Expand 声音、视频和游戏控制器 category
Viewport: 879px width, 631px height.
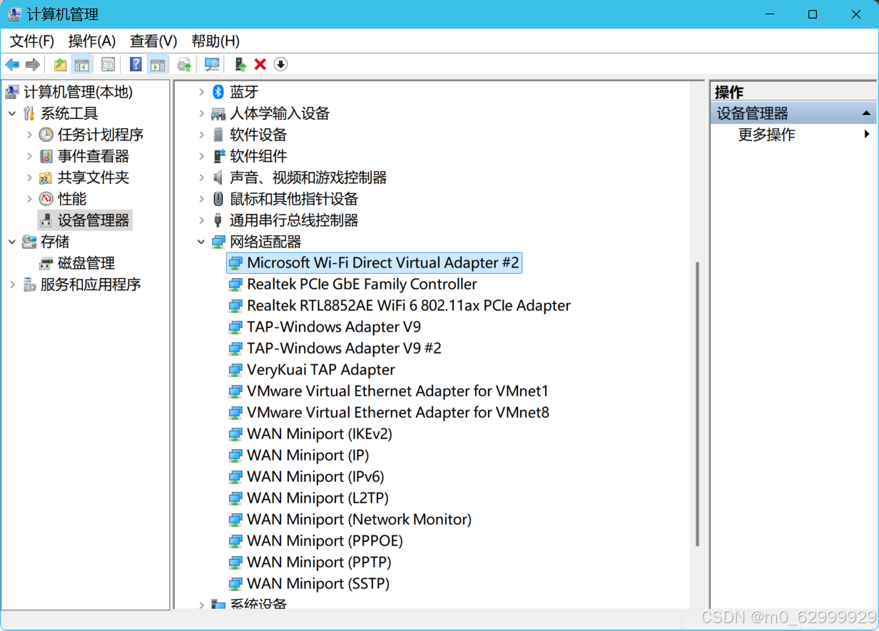click(x=201, y=178)
